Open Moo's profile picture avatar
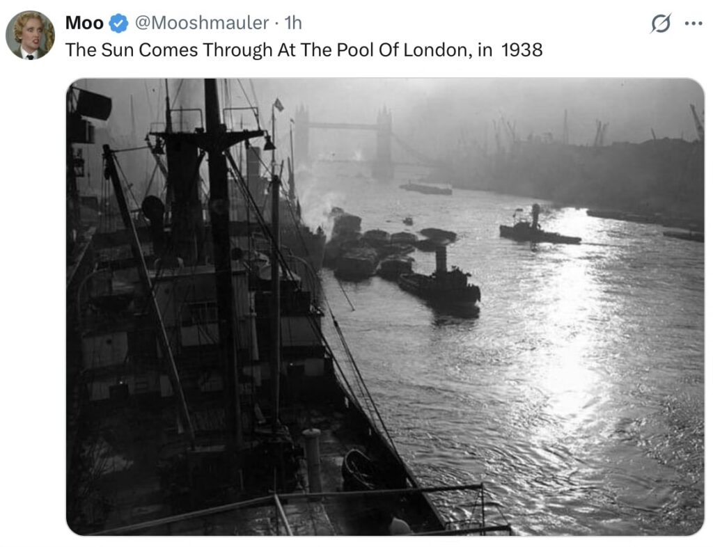Viewport: 713px width, 547px height. point(30,35)
